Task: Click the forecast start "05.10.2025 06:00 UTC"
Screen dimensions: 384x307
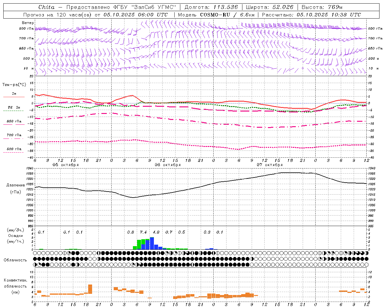Action: (136, 15)
